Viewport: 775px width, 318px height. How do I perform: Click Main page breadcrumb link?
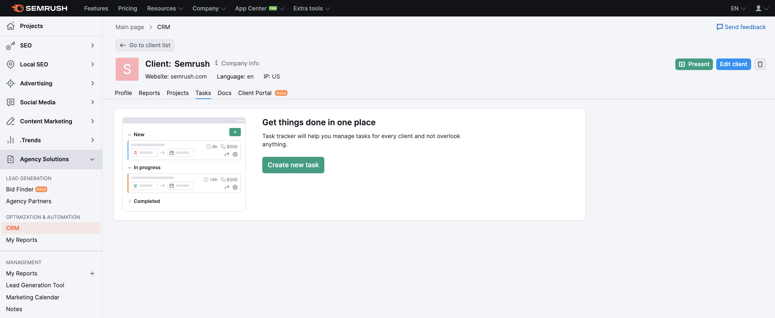130,27
